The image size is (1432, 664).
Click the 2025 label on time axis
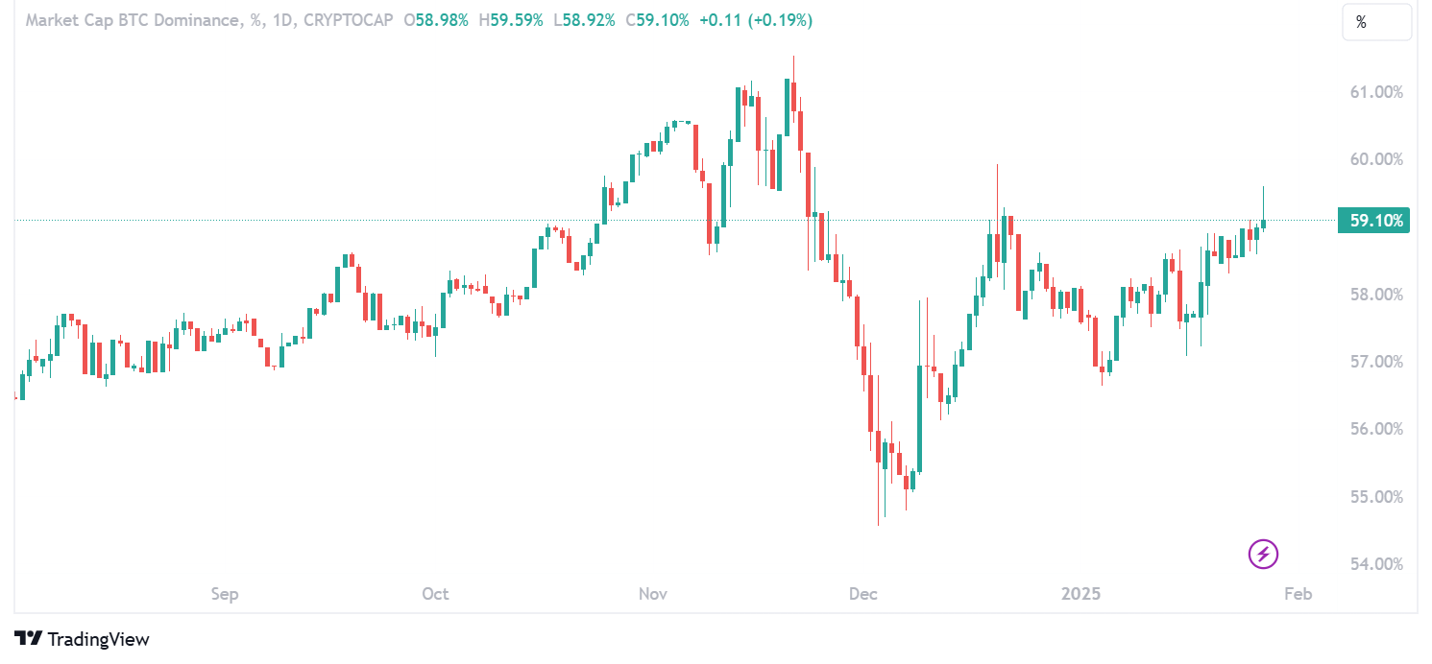[x=1081, y=594]
